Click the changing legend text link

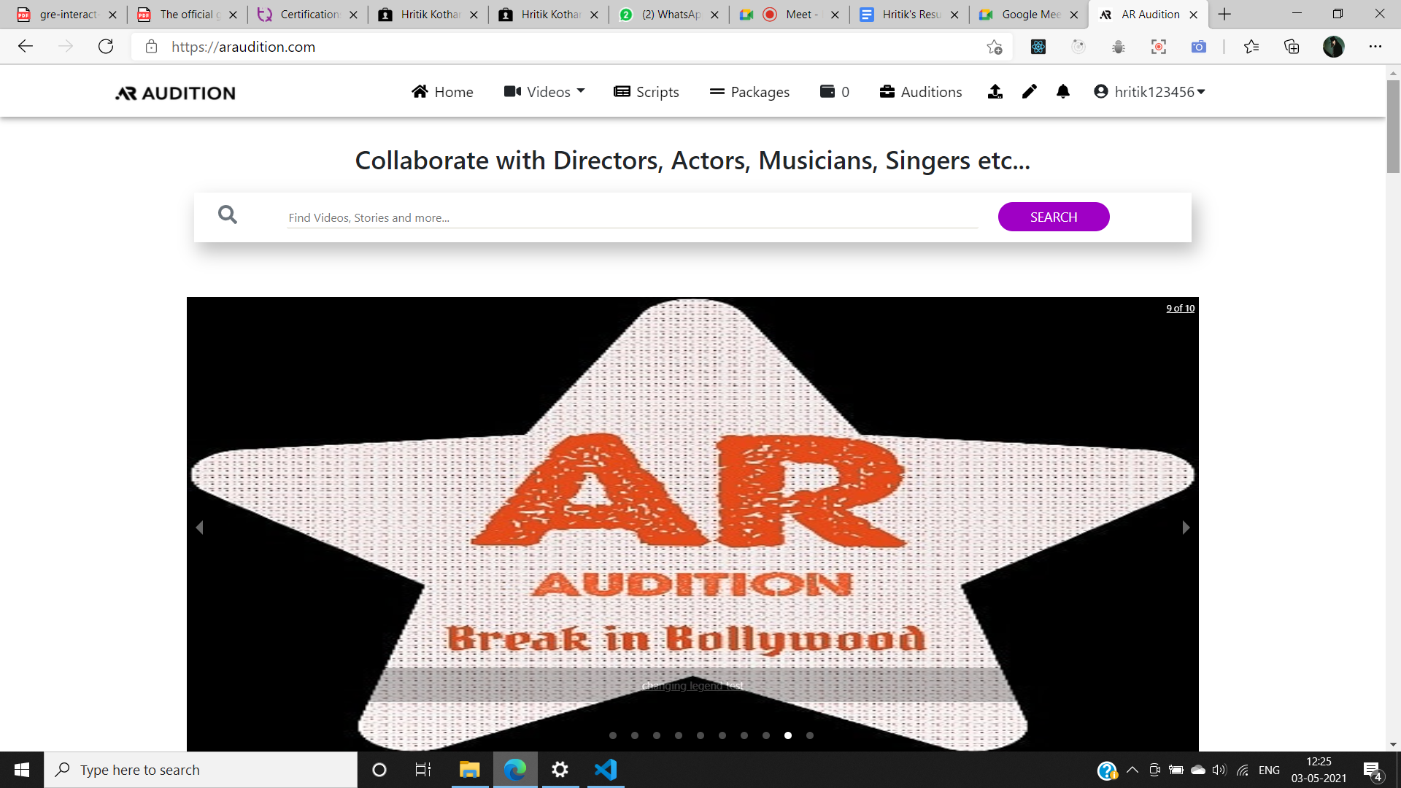(x=692, y=686)
